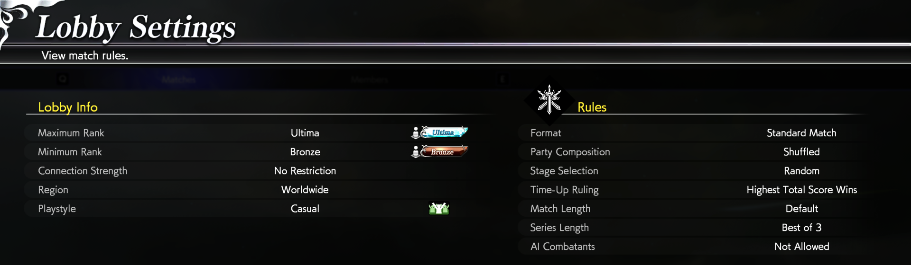Switch to the dimmed Members tab
This screenshot has height=265, width=911.
[370, 79]
